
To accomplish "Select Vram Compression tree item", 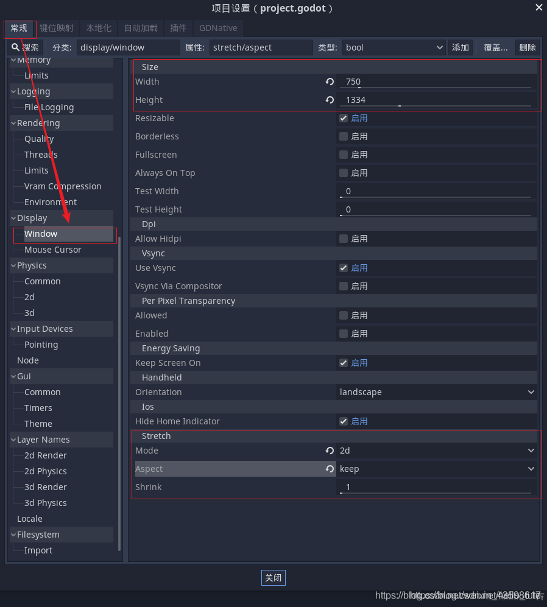I will point(63,186).
